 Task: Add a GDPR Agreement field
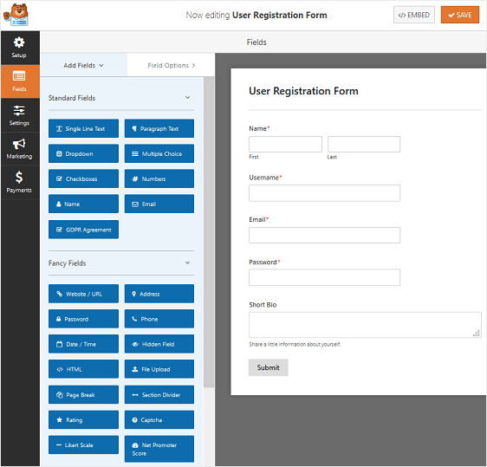[x=83, y=230]
